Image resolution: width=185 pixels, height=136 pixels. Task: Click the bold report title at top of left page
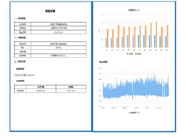click(50, 11)
